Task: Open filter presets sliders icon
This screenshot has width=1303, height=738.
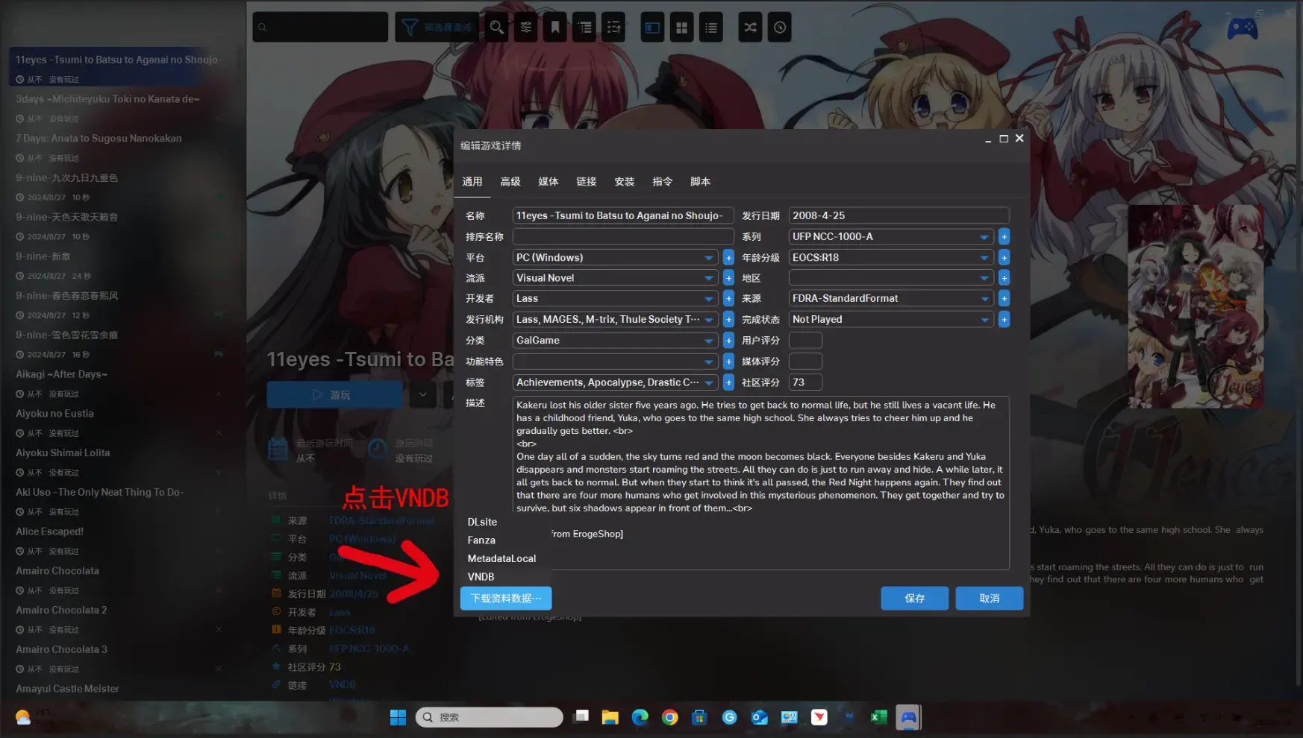Action: pyautogui.click(x=526, y=28)
